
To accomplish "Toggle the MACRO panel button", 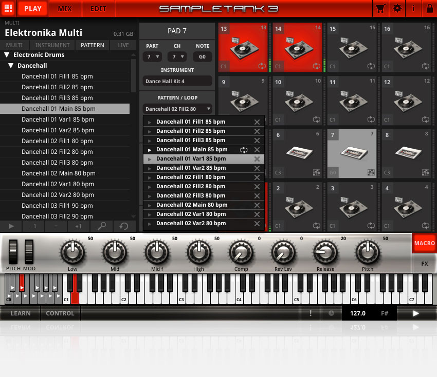I will [424, 243].
